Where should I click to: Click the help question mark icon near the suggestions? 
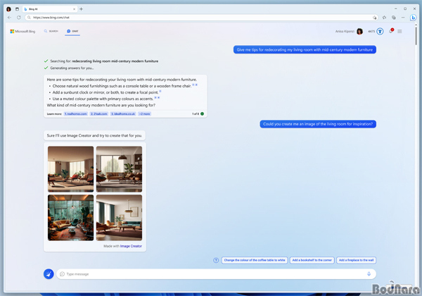[216, 260]
